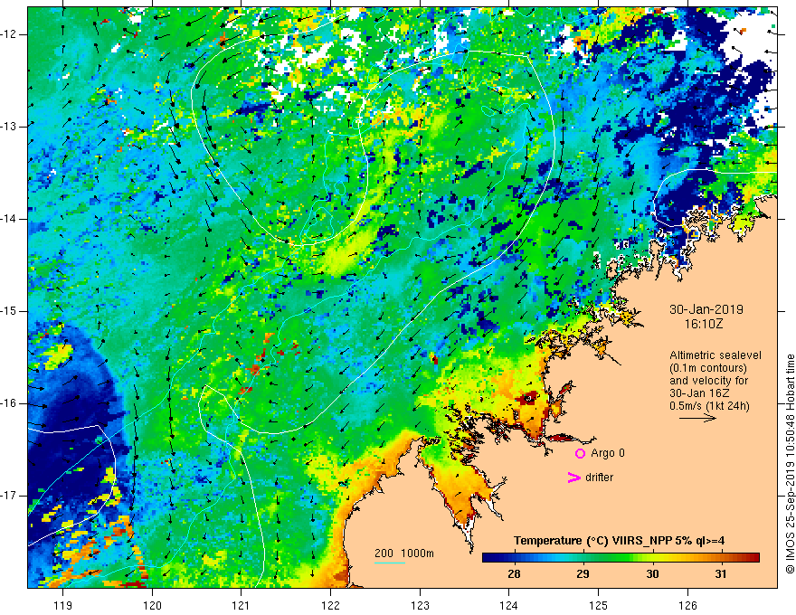
Task: Select the "16:10Z" time label
Action: click(x=703, y=324)
